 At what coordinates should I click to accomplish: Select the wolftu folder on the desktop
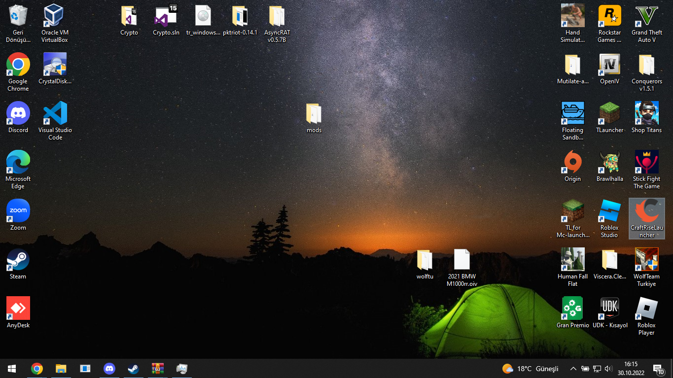point(425,264)
